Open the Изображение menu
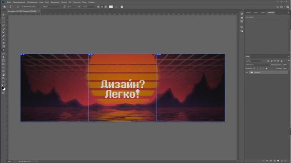The image size is (291, 163). (x=32, y=2)
